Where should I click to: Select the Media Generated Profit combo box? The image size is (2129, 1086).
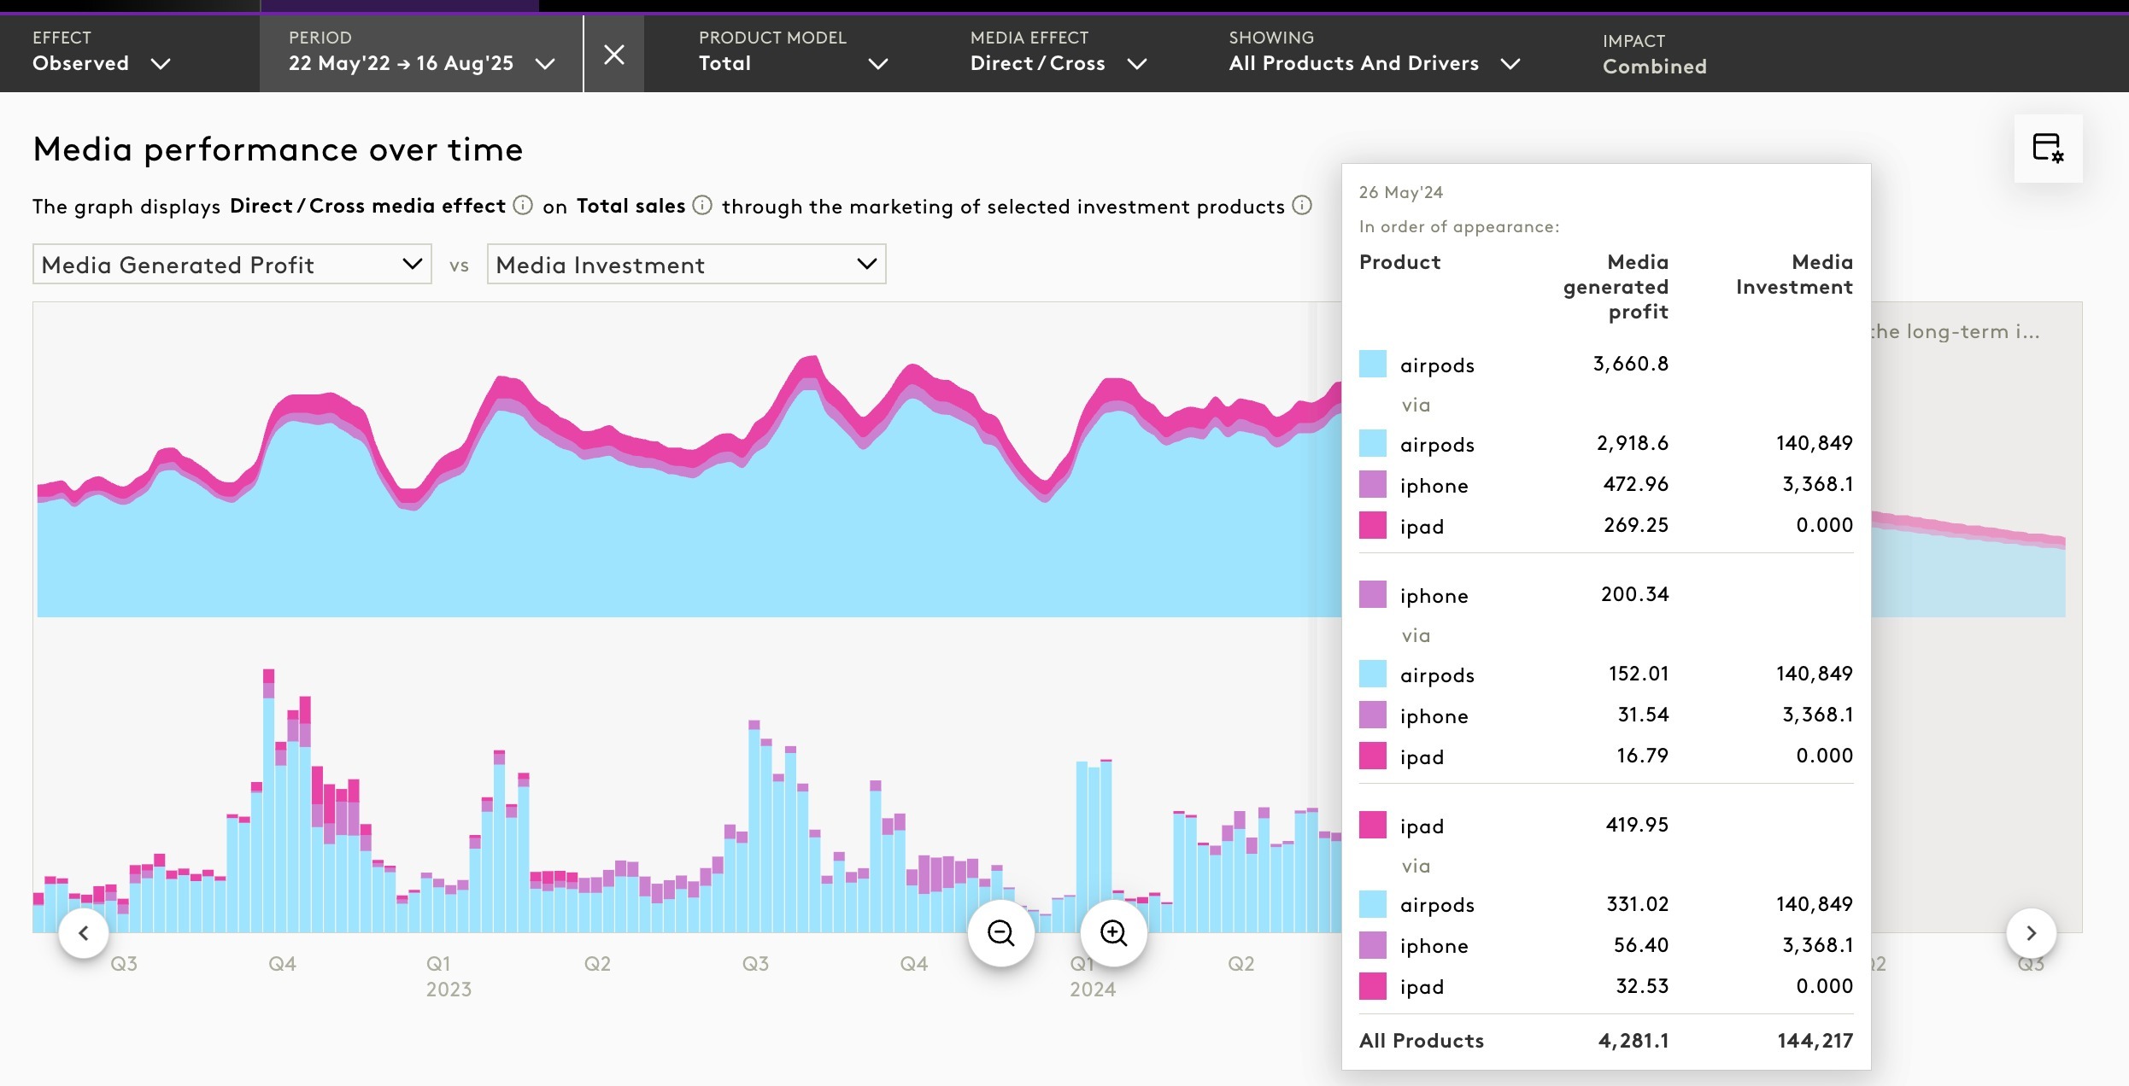(232, 265)
